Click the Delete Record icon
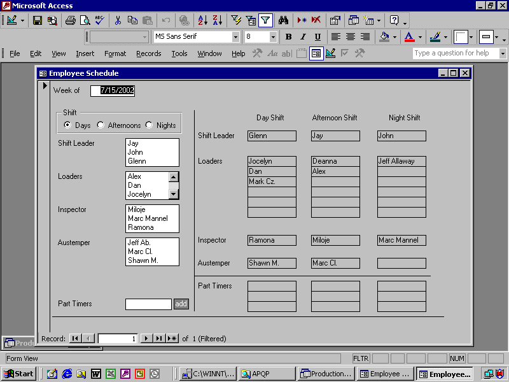The height and width of the screenshot is (382, 509). [x=316, y=20]
